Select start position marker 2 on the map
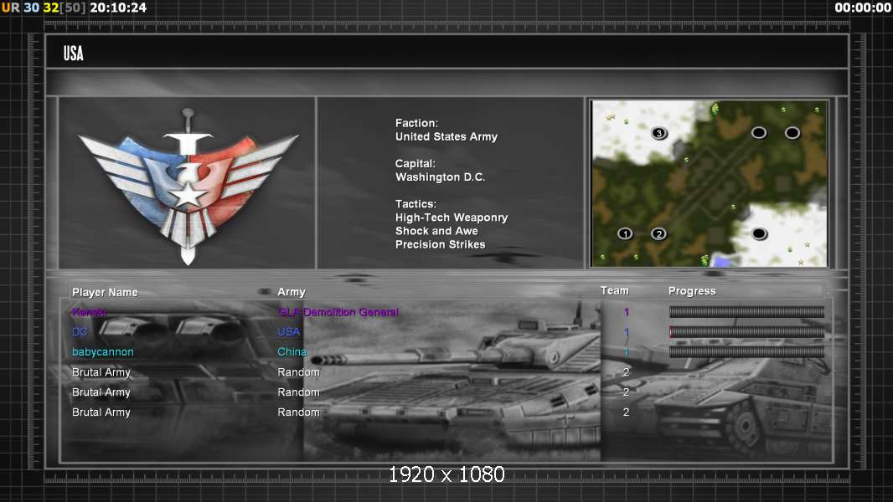The width and height of the screenshot is (893, 502). point(659,233)
